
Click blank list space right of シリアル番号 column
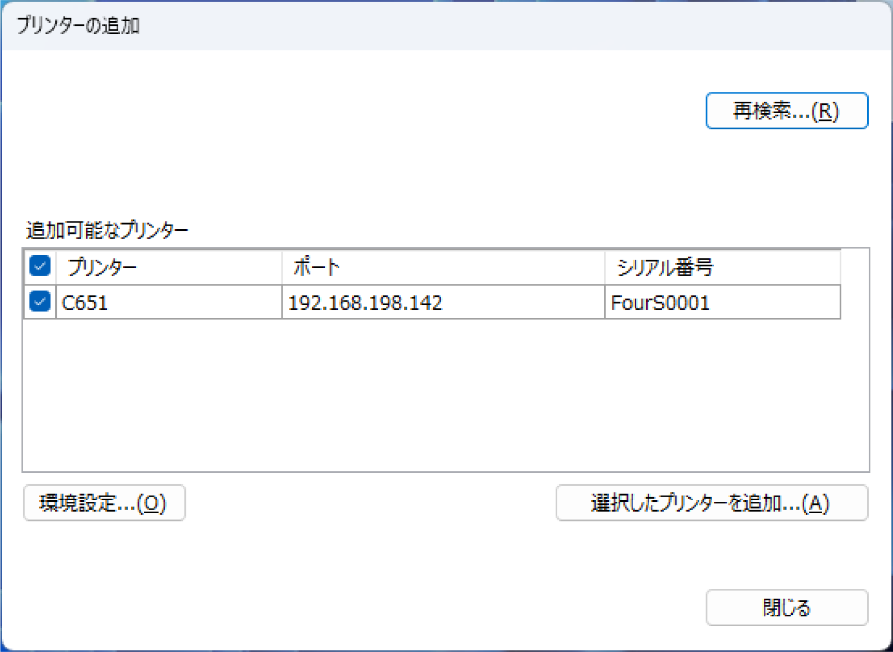[855, 289]
